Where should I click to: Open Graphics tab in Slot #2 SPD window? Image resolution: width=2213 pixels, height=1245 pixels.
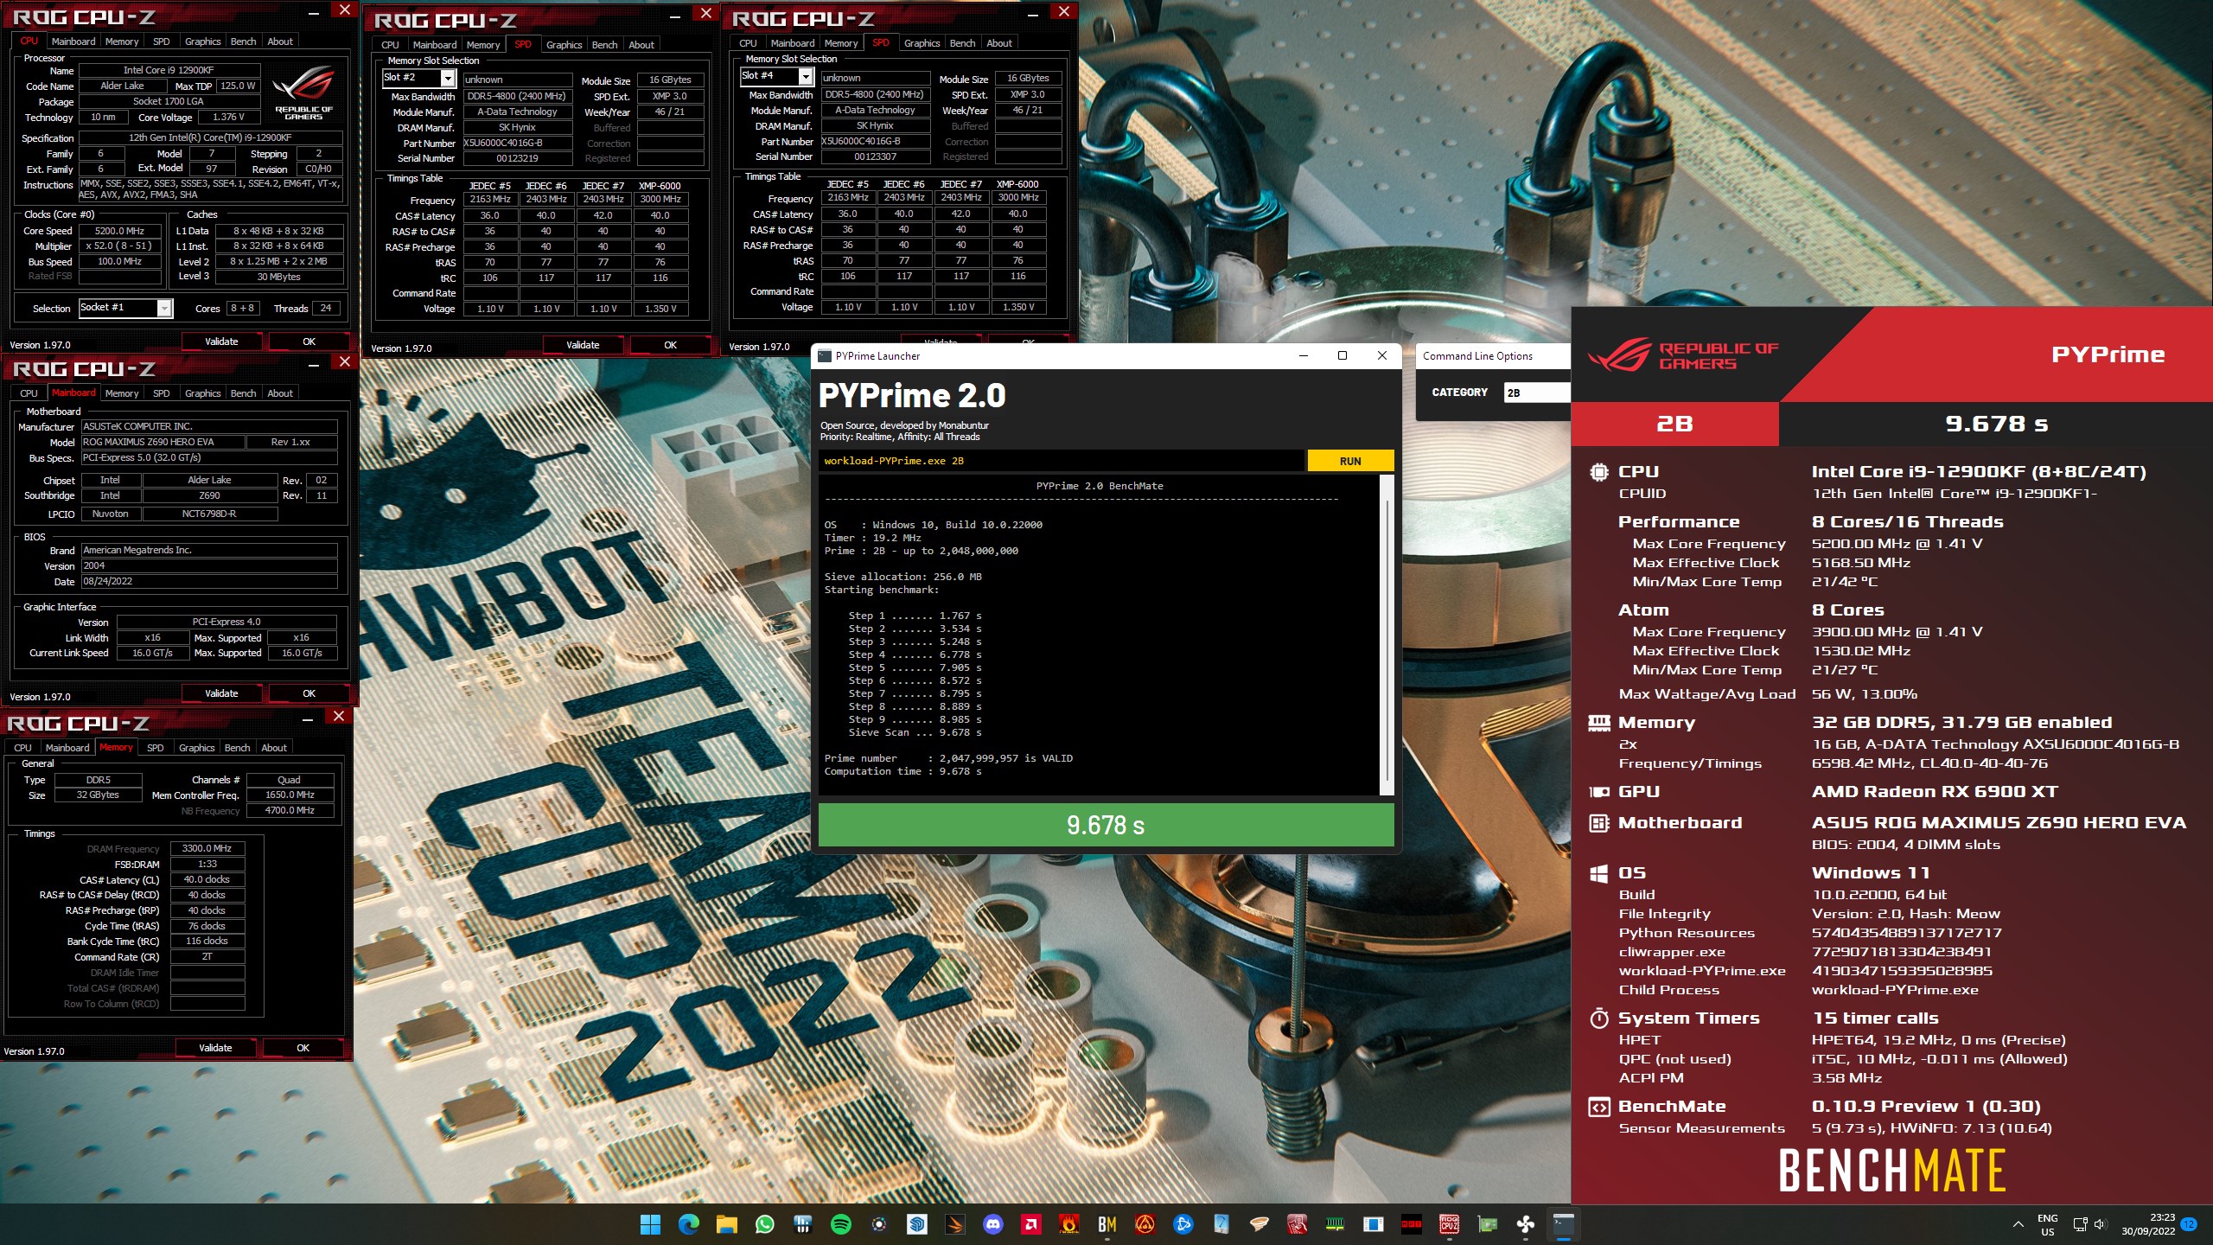click(x=564, y=45)
